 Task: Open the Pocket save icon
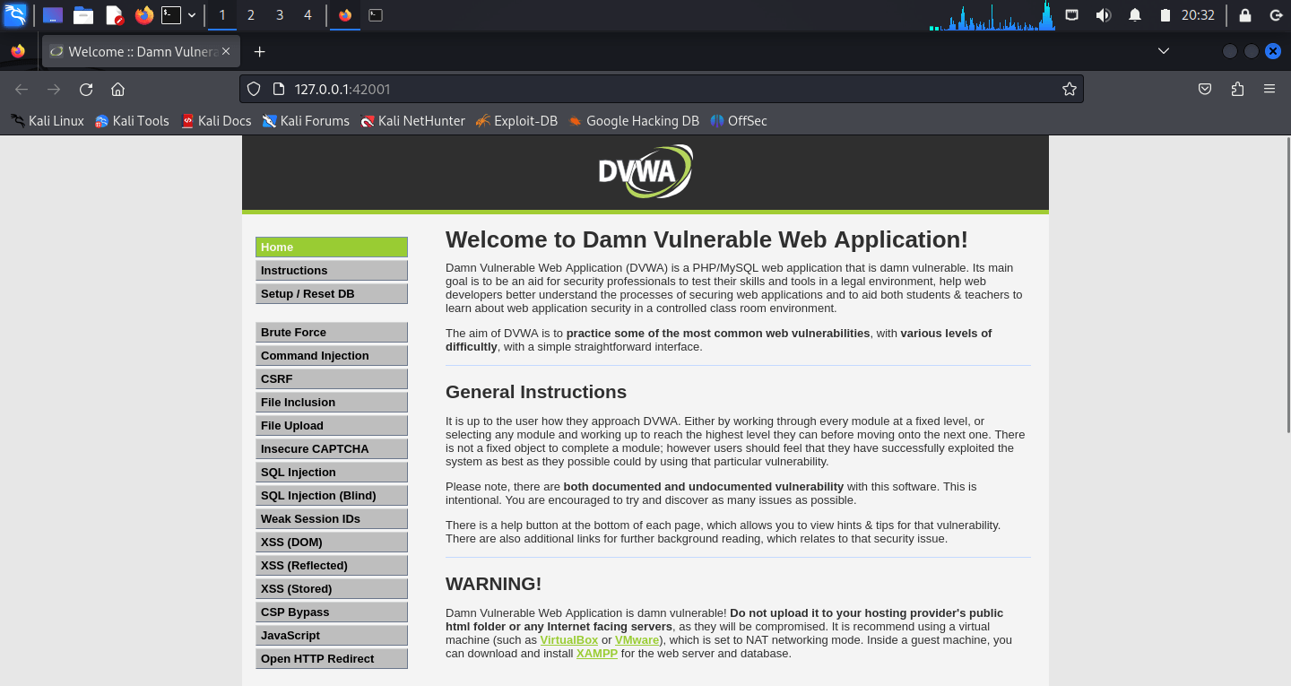coord(1206,89)
